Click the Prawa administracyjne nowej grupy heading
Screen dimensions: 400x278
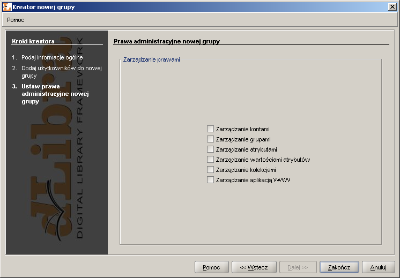(x=167, y=41)
